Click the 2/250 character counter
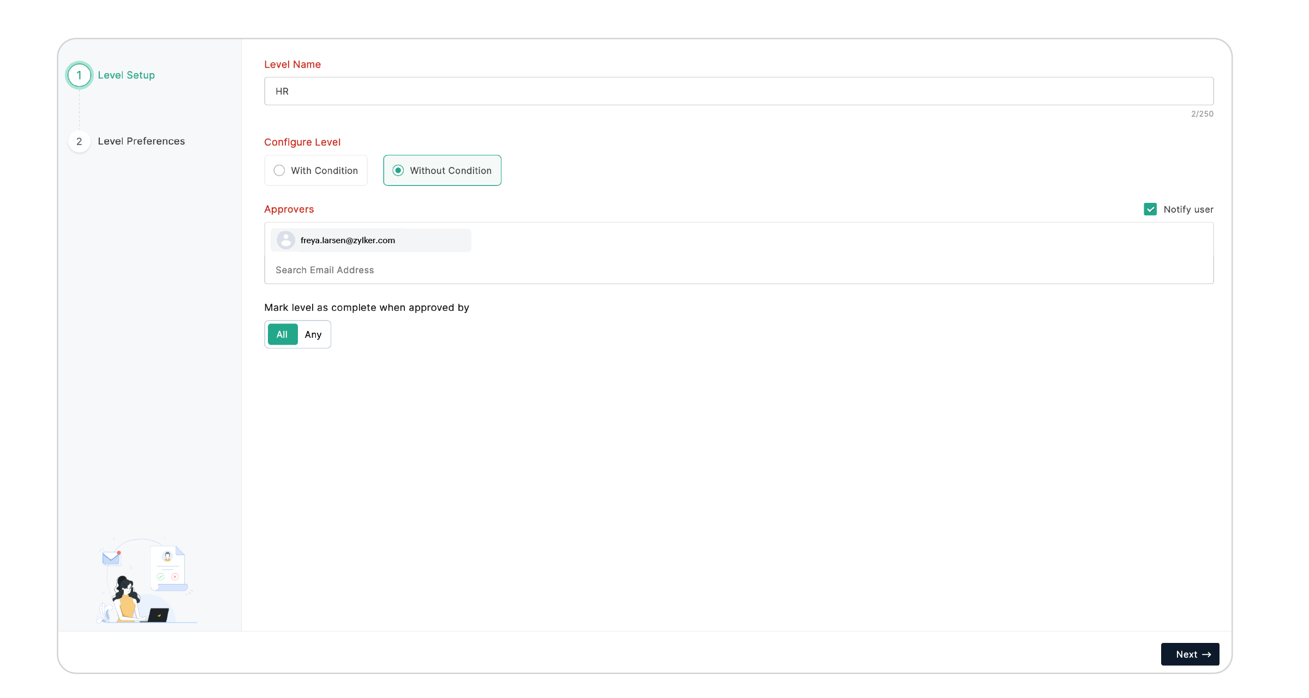 pos(1202,114)
